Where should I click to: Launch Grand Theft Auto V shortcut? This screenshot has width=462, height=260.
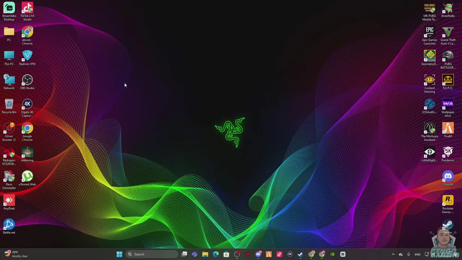click(x=448, y=36)
